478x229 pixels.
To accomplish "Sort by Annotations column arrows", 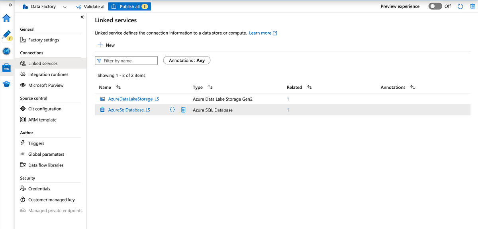I will [413, 87].
